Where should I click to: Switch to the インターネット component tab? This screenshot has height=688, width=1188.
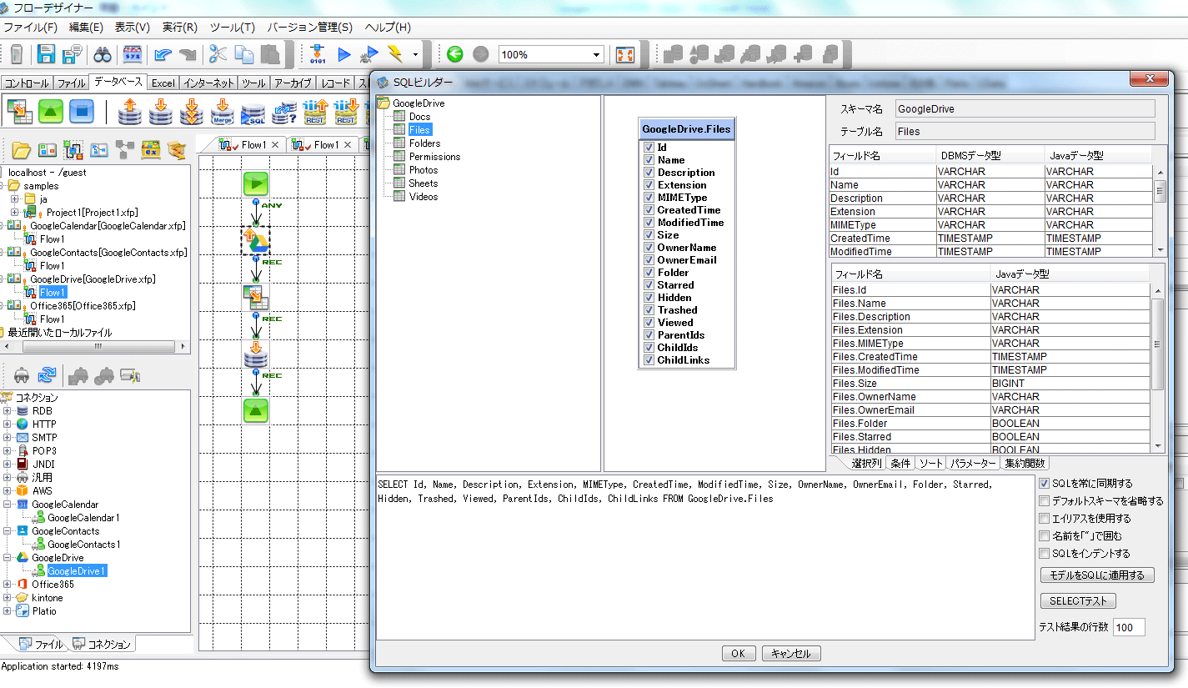point(208,83)
